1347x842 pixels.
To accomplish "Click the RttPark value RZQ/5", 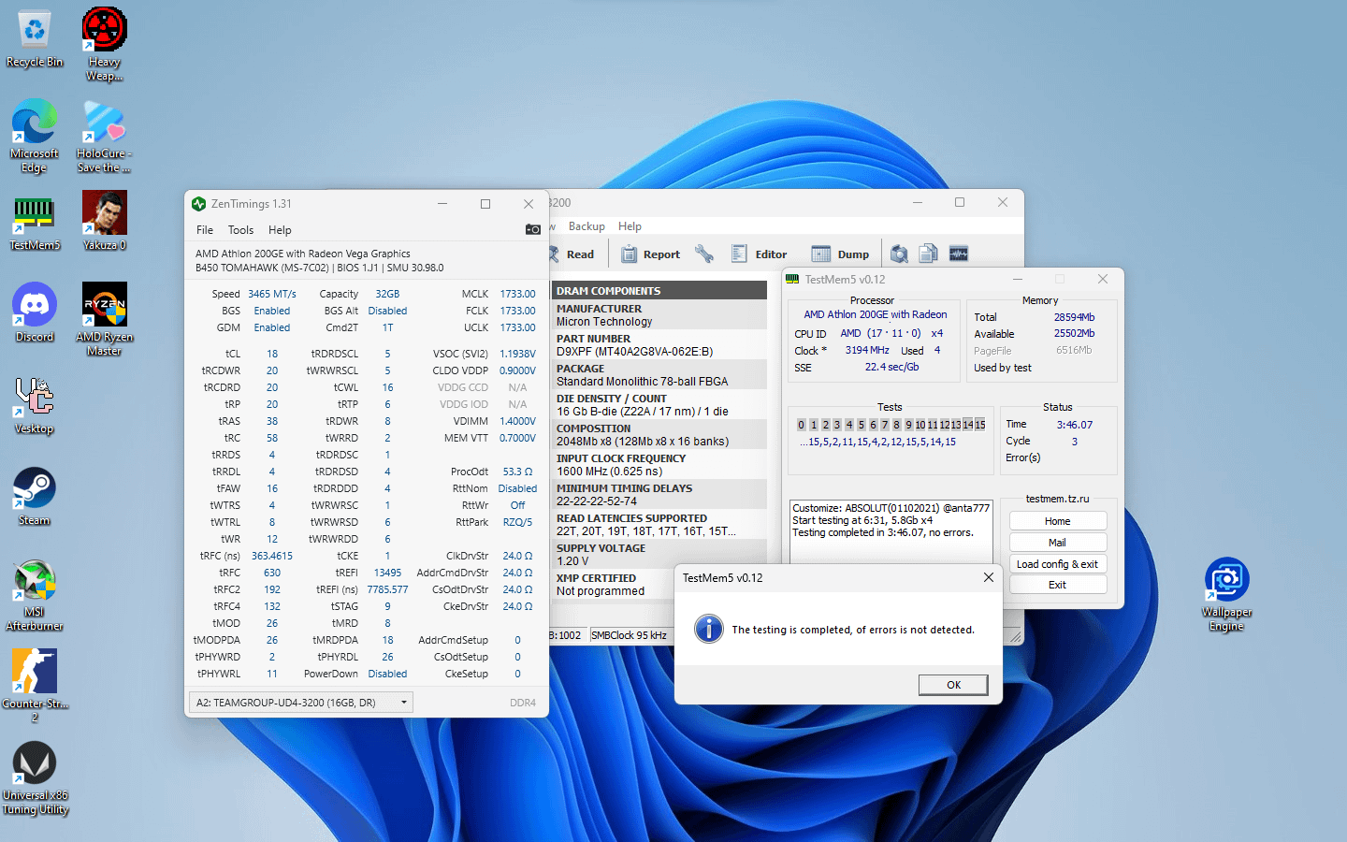I will (x=517, y=522).
